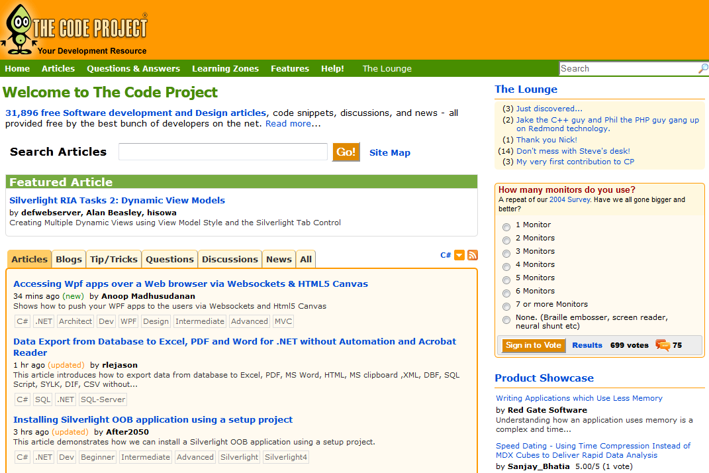This screenshot has height=473, width=709.
Task: Click the WPF tag on first article
Action: [128, 321]
